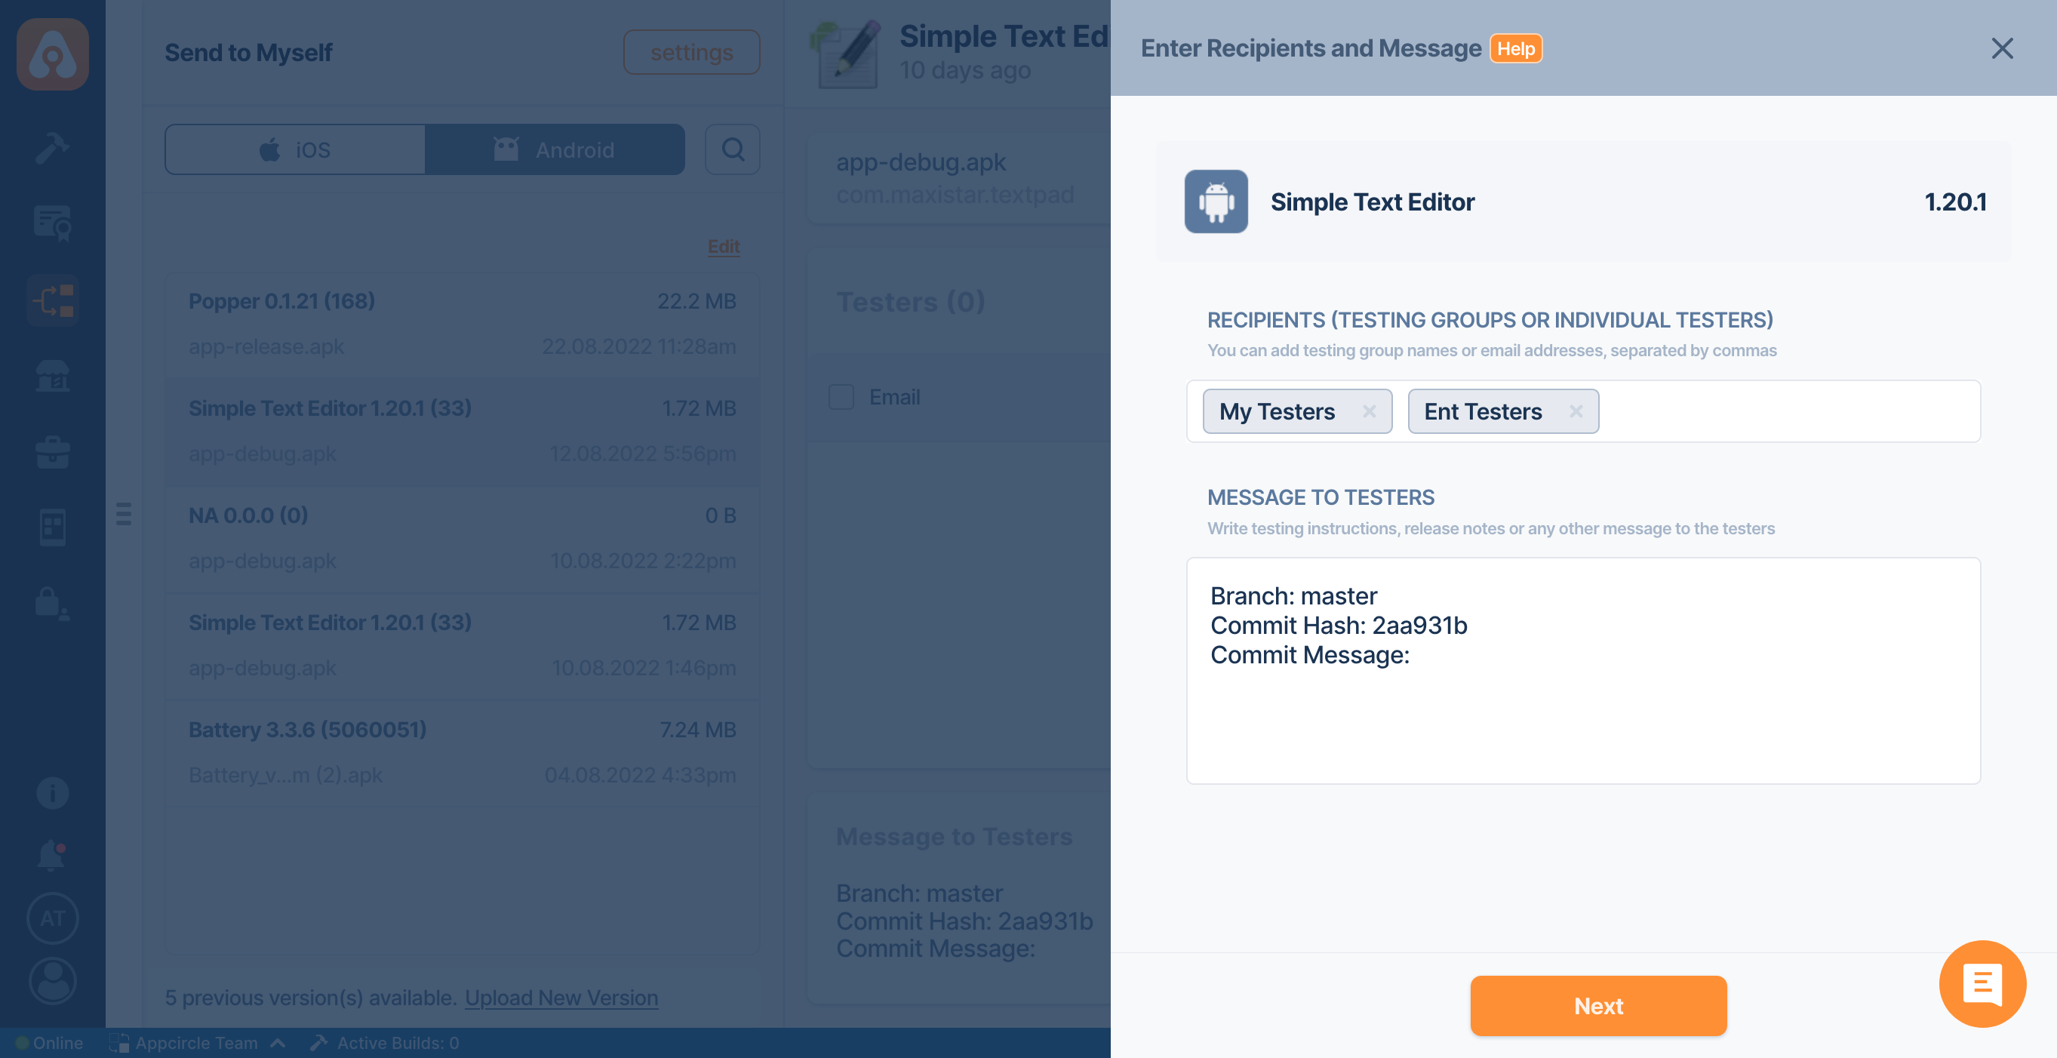Viewport: 2057px width, 1058px height.
Task: Switch to the Android tab
Action: (554, 149)
